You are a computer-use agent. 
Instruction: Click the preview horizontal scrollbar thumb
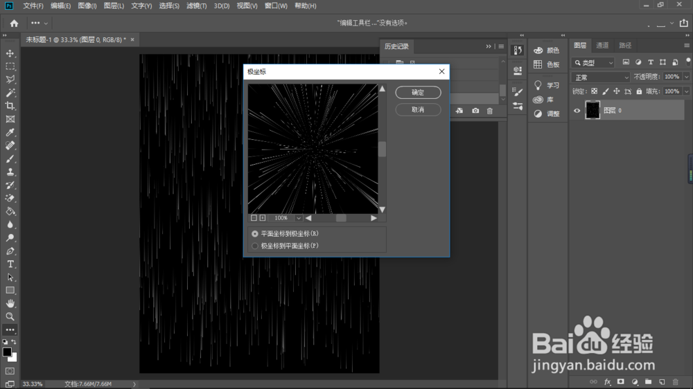(x=341, y=218)
